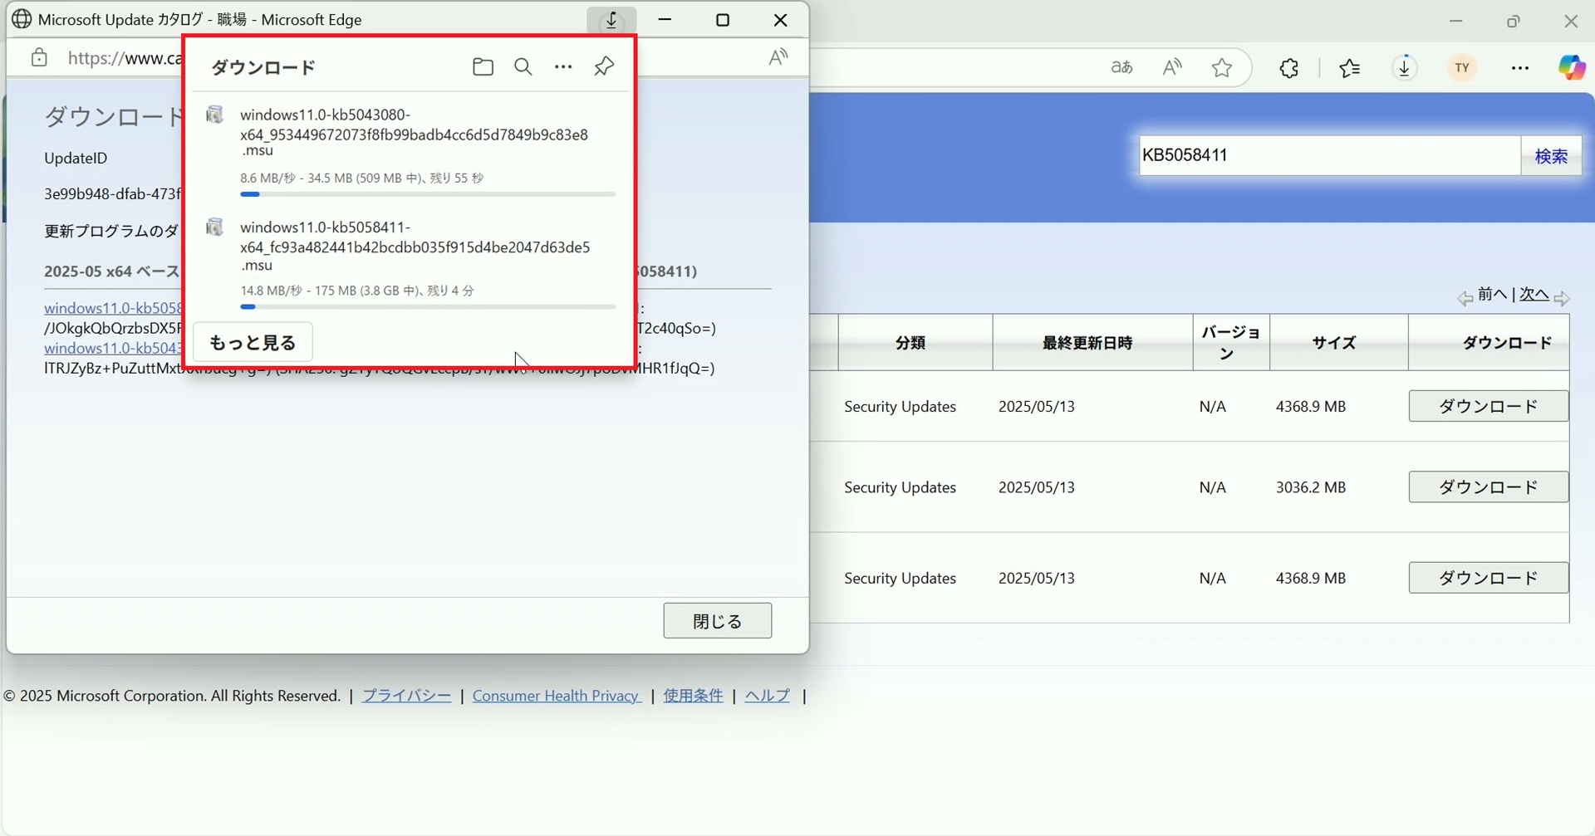Open the downloads folder icon
The image size is (1595, 836).
(x=483, y=66)
